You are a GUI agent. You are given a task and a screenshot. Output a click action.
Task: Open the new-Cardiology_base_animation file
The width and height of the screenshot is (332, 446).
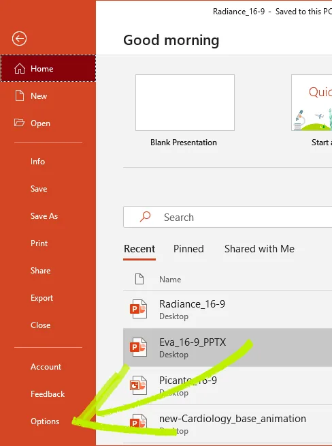[x=228, y=424]
